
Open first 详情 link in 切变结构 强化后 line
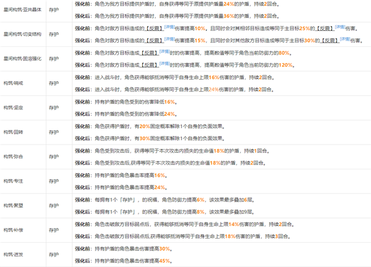[x=160, y=38]
